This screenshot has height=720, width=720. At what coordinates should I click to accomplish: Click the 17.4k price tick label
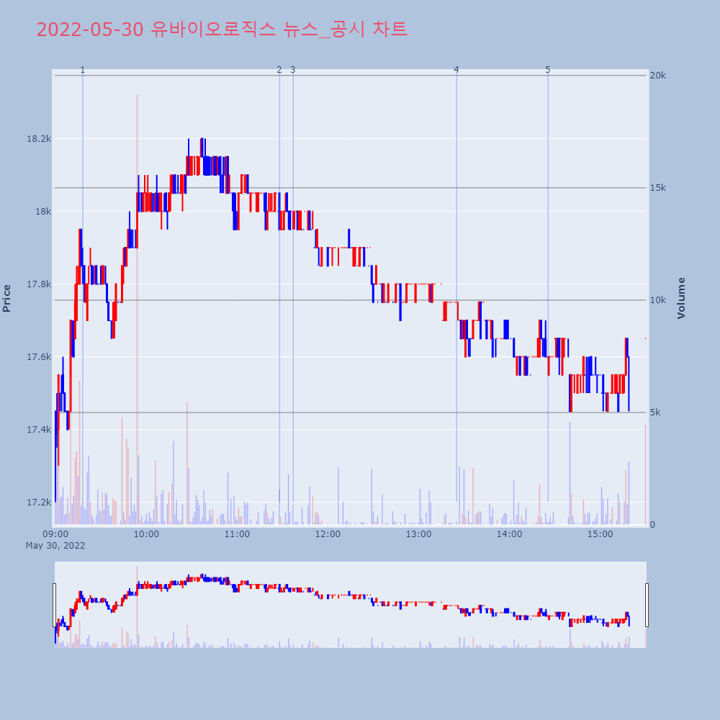[39, 430]
